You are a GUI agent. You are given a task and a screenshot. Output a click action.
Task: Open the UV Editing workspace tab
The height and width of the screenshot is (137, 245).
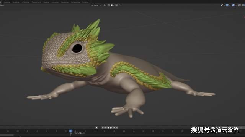(x=25, y=2)
